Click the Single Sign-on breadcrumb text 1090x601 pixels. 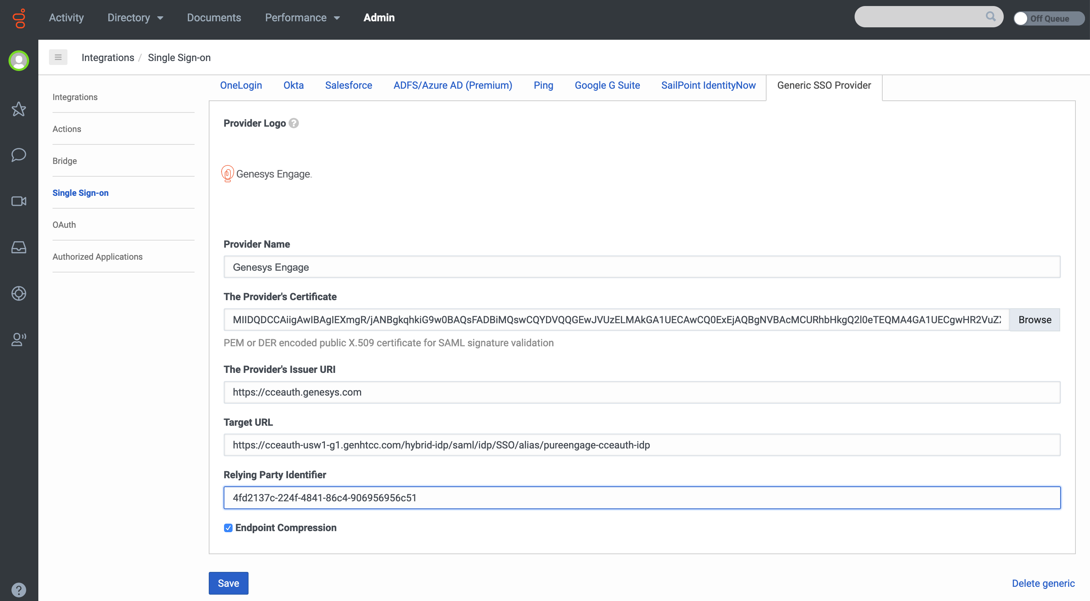(179, 57)
